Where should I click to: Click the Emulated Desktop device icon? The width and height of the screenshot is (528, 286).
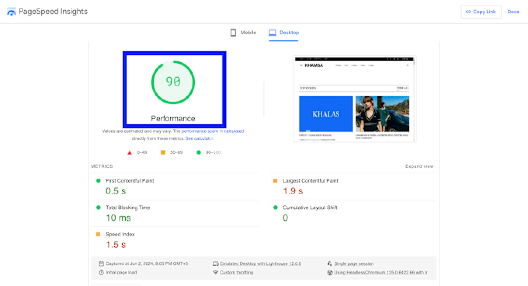pyautogui.click(x=216, y=264)
